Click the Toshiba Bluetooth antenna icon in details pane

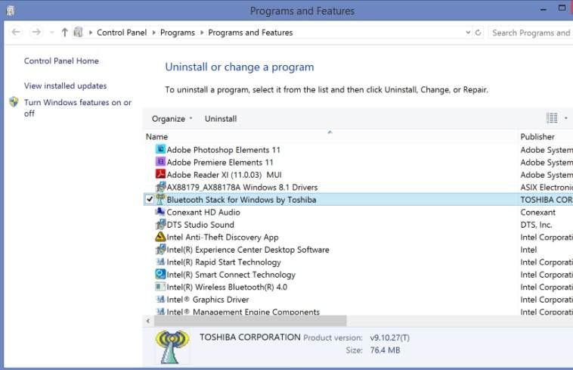pyautogui.click(x=172, y=346)
